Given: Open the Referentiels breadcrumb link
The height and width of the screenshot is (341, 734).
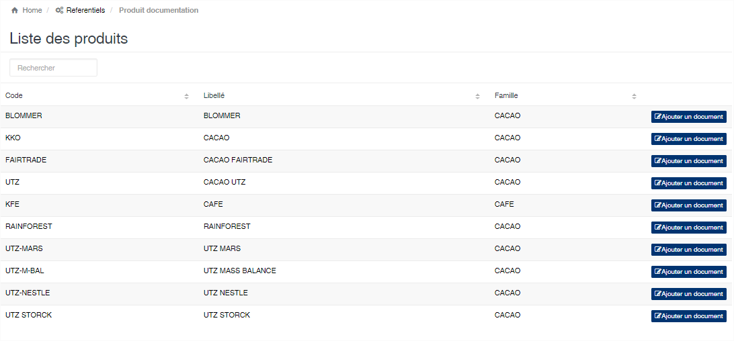Looking at the screenshot, I should tap(85, 10).
